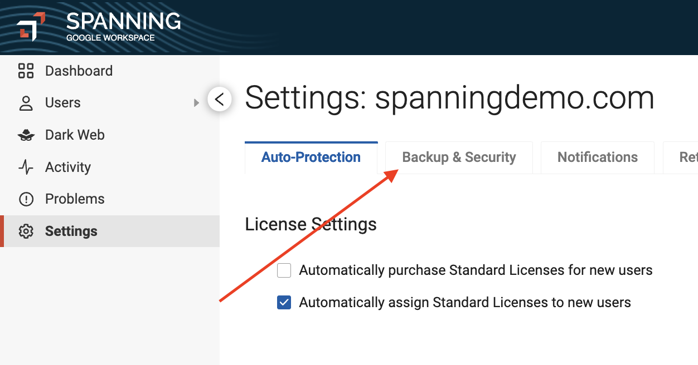The height and width of the screenshot is (365, 698).
Task: Click the Spanning logo icon
Action: pos(31,26)
